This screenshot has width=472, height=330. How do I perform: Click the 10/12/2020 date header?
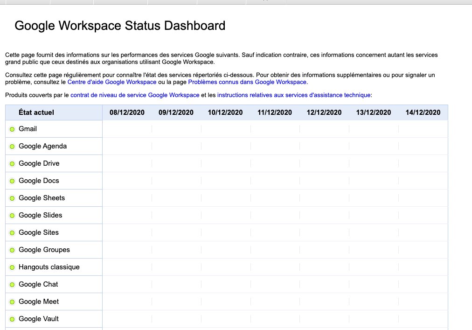click(x=225, y=112)
